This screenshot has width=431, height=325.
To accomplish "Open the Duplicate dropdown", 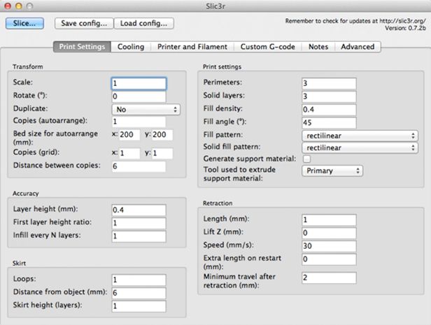I will pyautogui.click(x=146, y=110).
